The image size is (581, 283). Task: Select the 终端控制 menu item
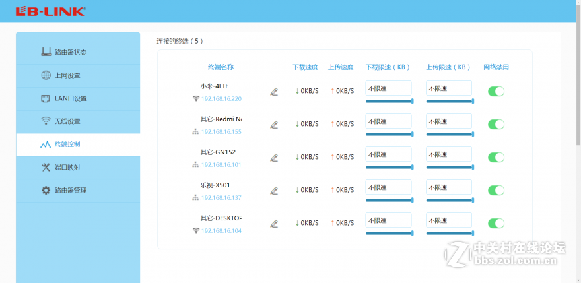78,144
